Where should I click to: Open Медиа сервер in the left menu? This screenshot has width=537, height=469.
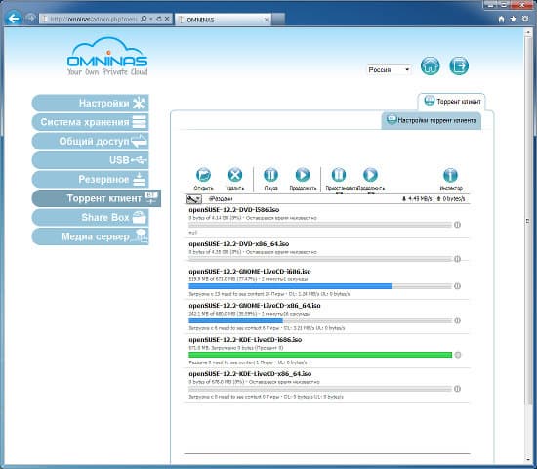point(90,236)
